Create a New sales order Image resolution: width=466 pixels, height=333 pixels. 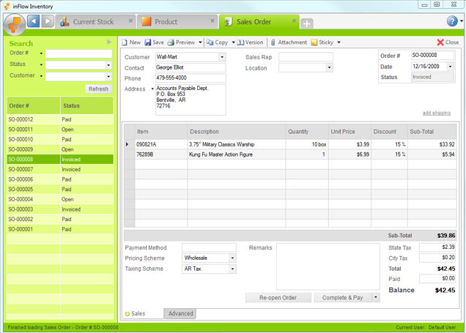[130, 42]
